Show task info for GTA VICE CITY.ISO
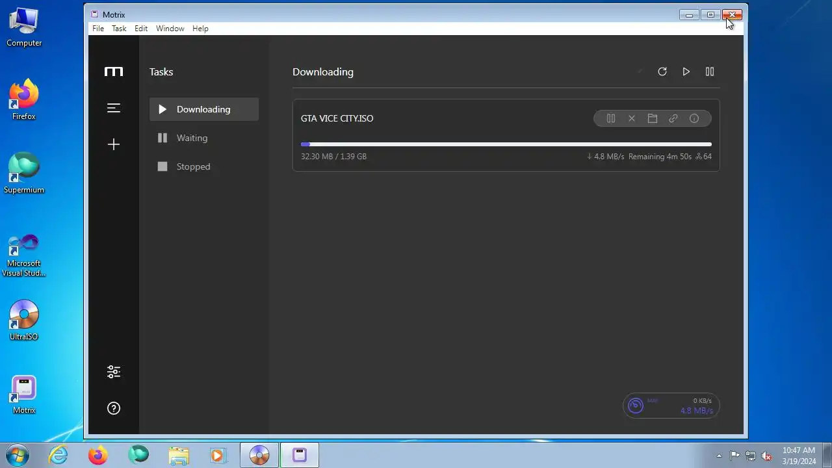 (694, 118)
